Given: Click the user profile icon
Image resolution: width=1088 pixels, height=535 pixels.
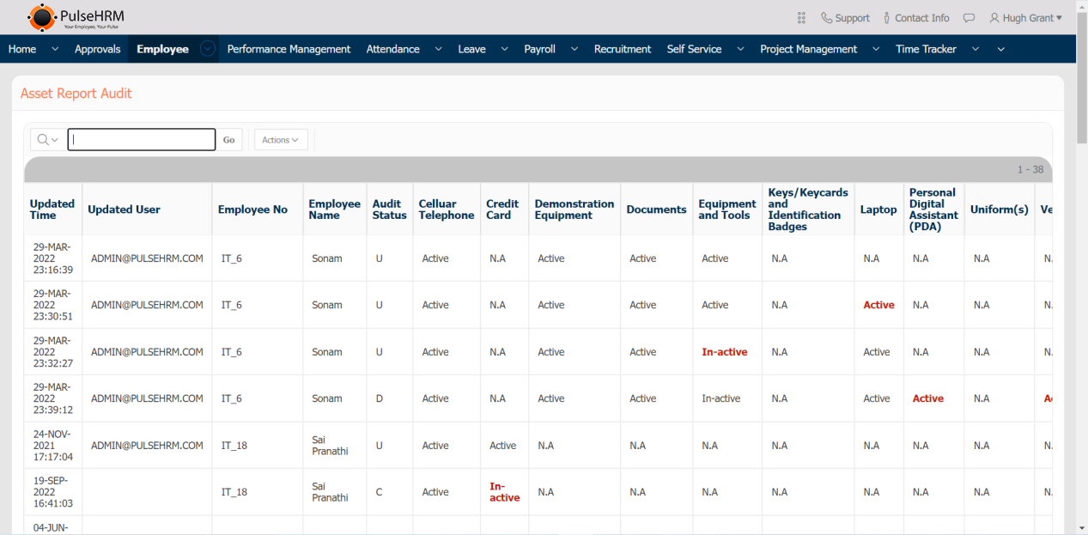Looking at the screenshot, I should pyautogui.click(x=994, y=18).
